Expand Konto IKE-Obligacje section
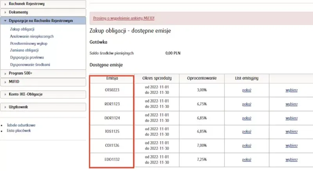Image resolution: width=313 pixels, height=171 pixels. 25,94
